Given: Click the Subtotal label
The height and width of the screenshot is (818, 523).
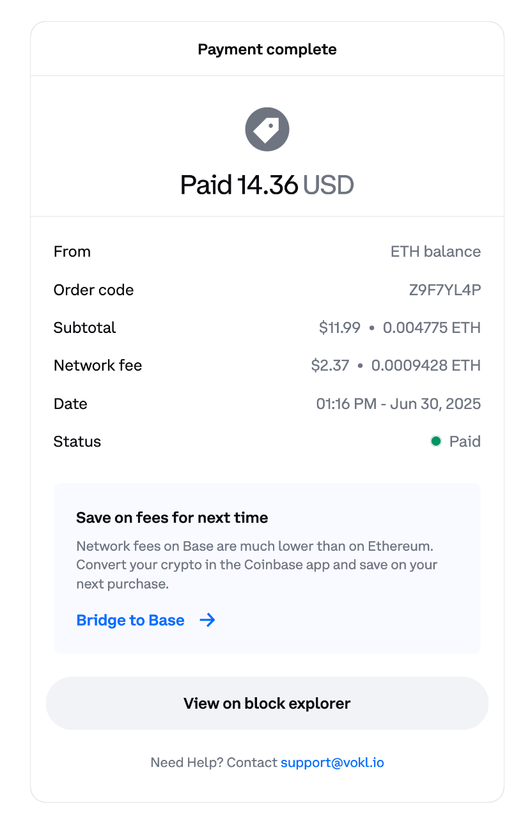Looking at the screenshot, I should (85, 328).
